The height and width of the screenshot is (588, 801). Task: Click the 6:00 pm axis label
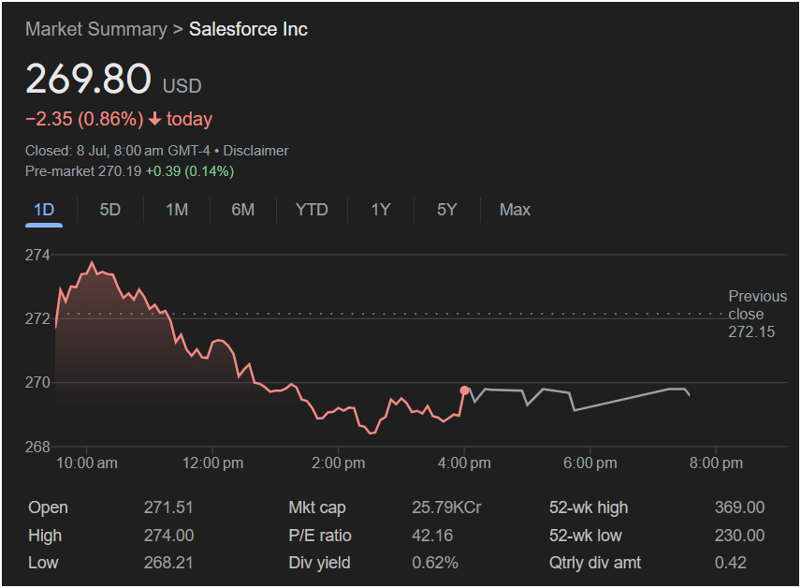pos(590,463)
